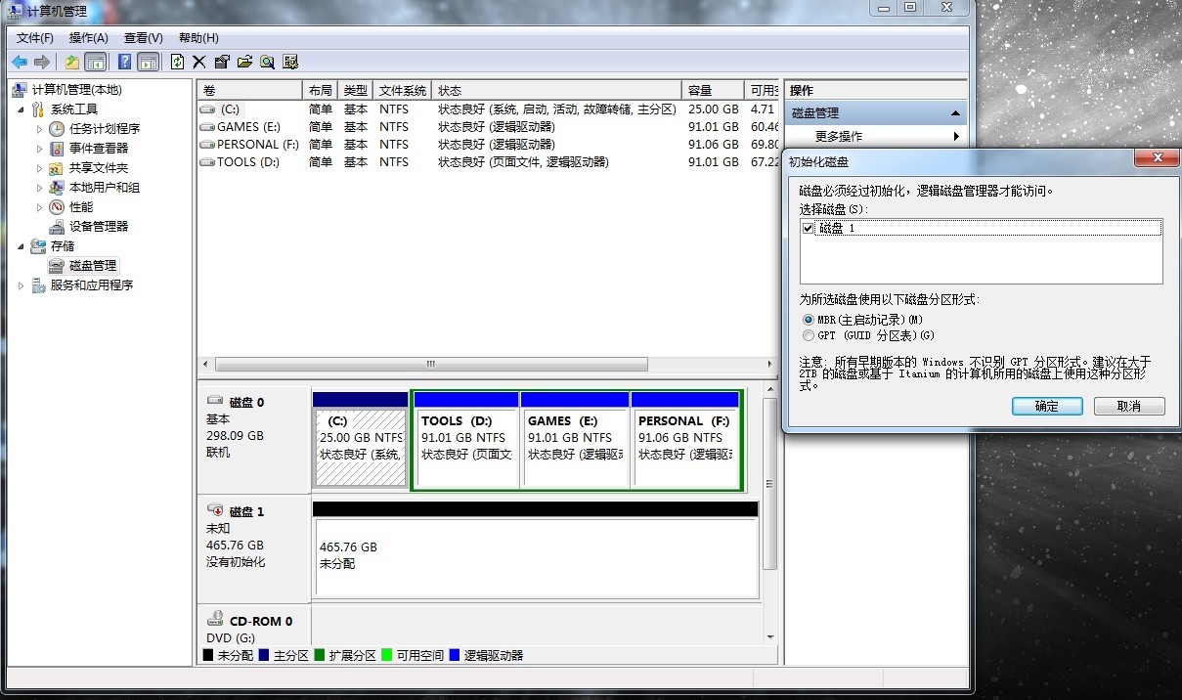This screenshot has width=1182, height=700.
Task: Open the 操作(A) menu
Action: (x=89, y=38)
